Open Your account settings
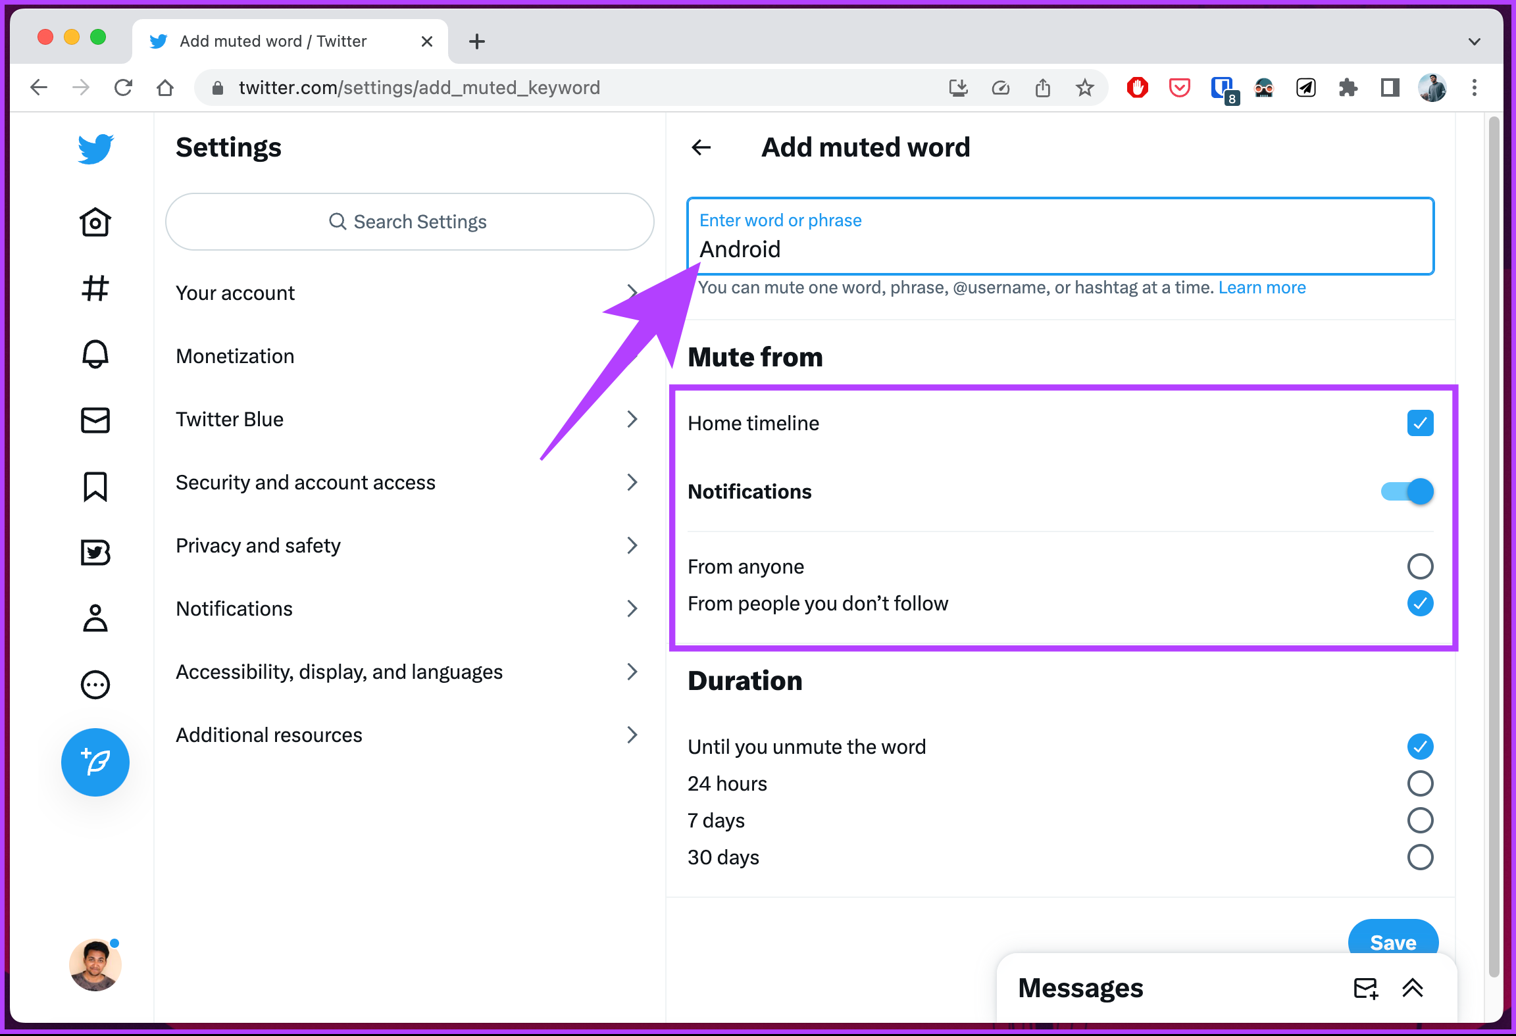Screen dimensions: 1516x1036 409,293
